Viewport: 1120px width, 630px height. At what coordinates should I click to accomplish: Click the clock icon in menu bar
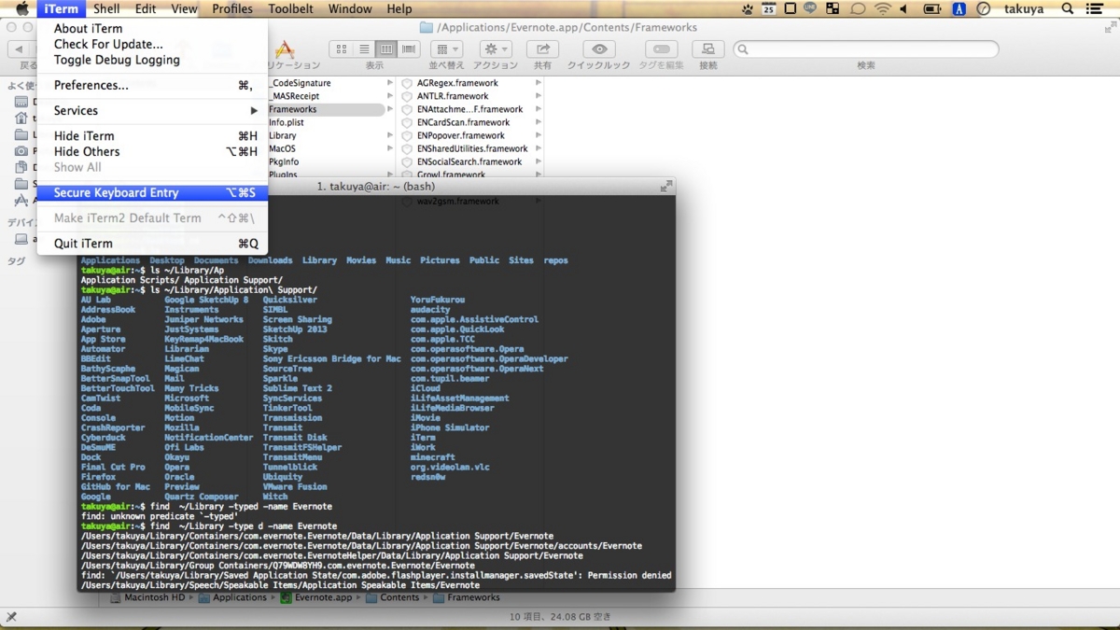coord(984,8)
